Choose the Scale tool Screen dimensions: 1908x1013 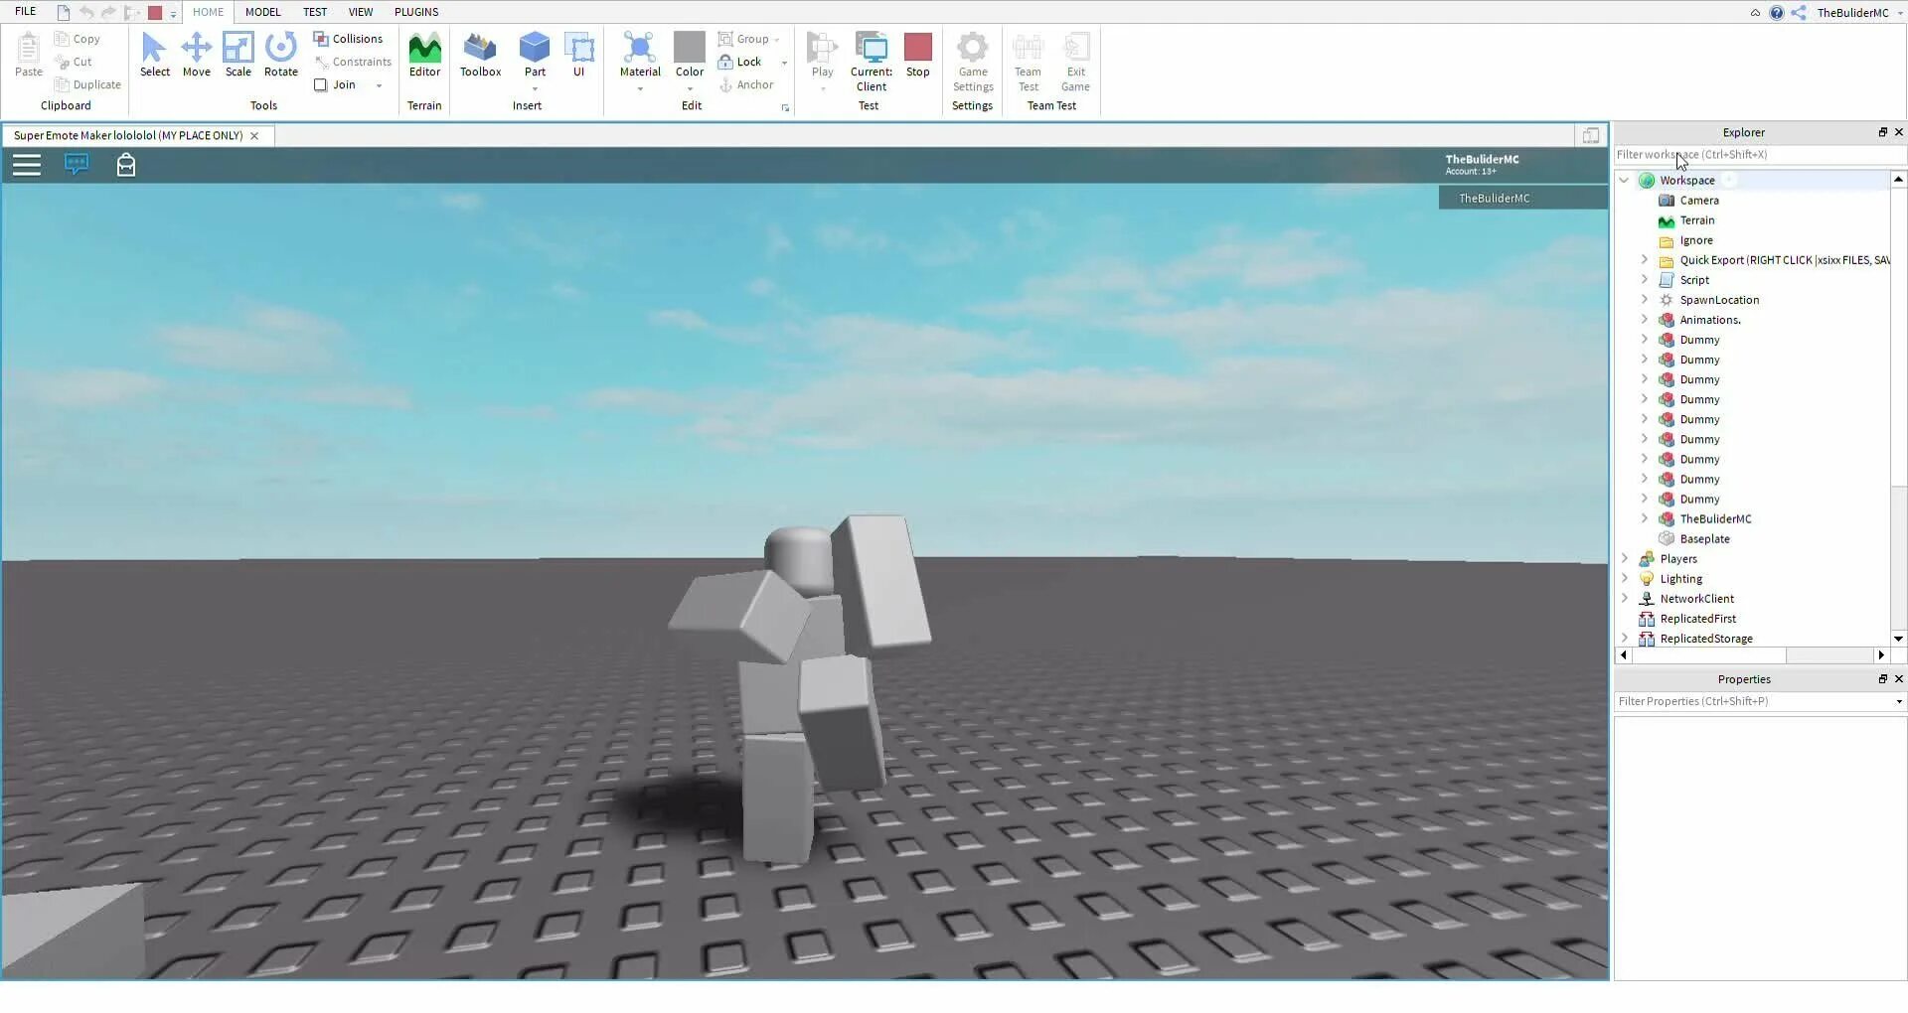(238, 55)
